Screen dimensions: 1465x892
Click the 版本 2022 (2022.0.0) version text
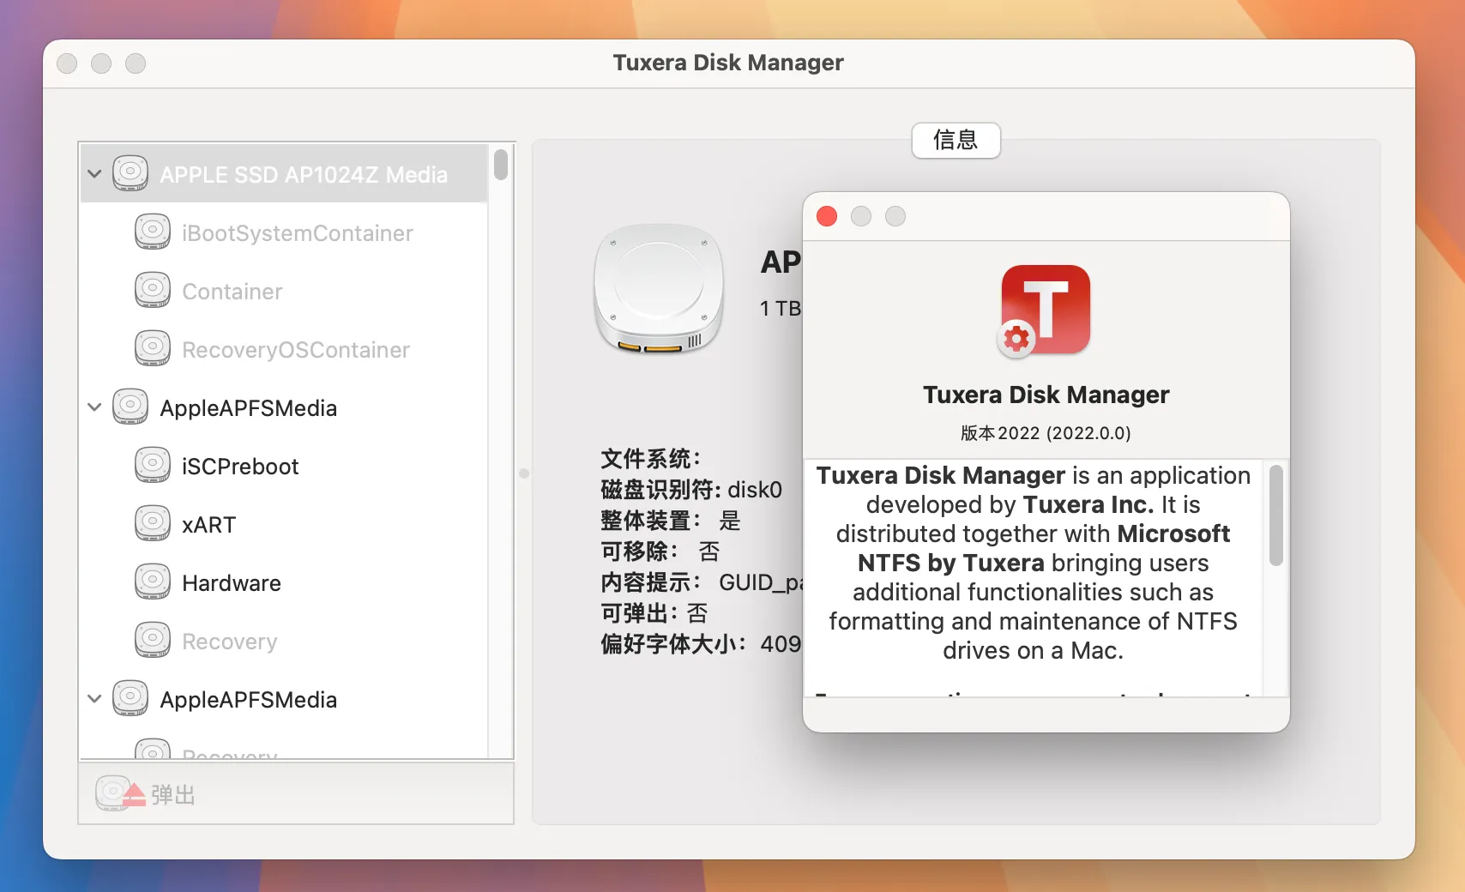(x=1046, y=433)
